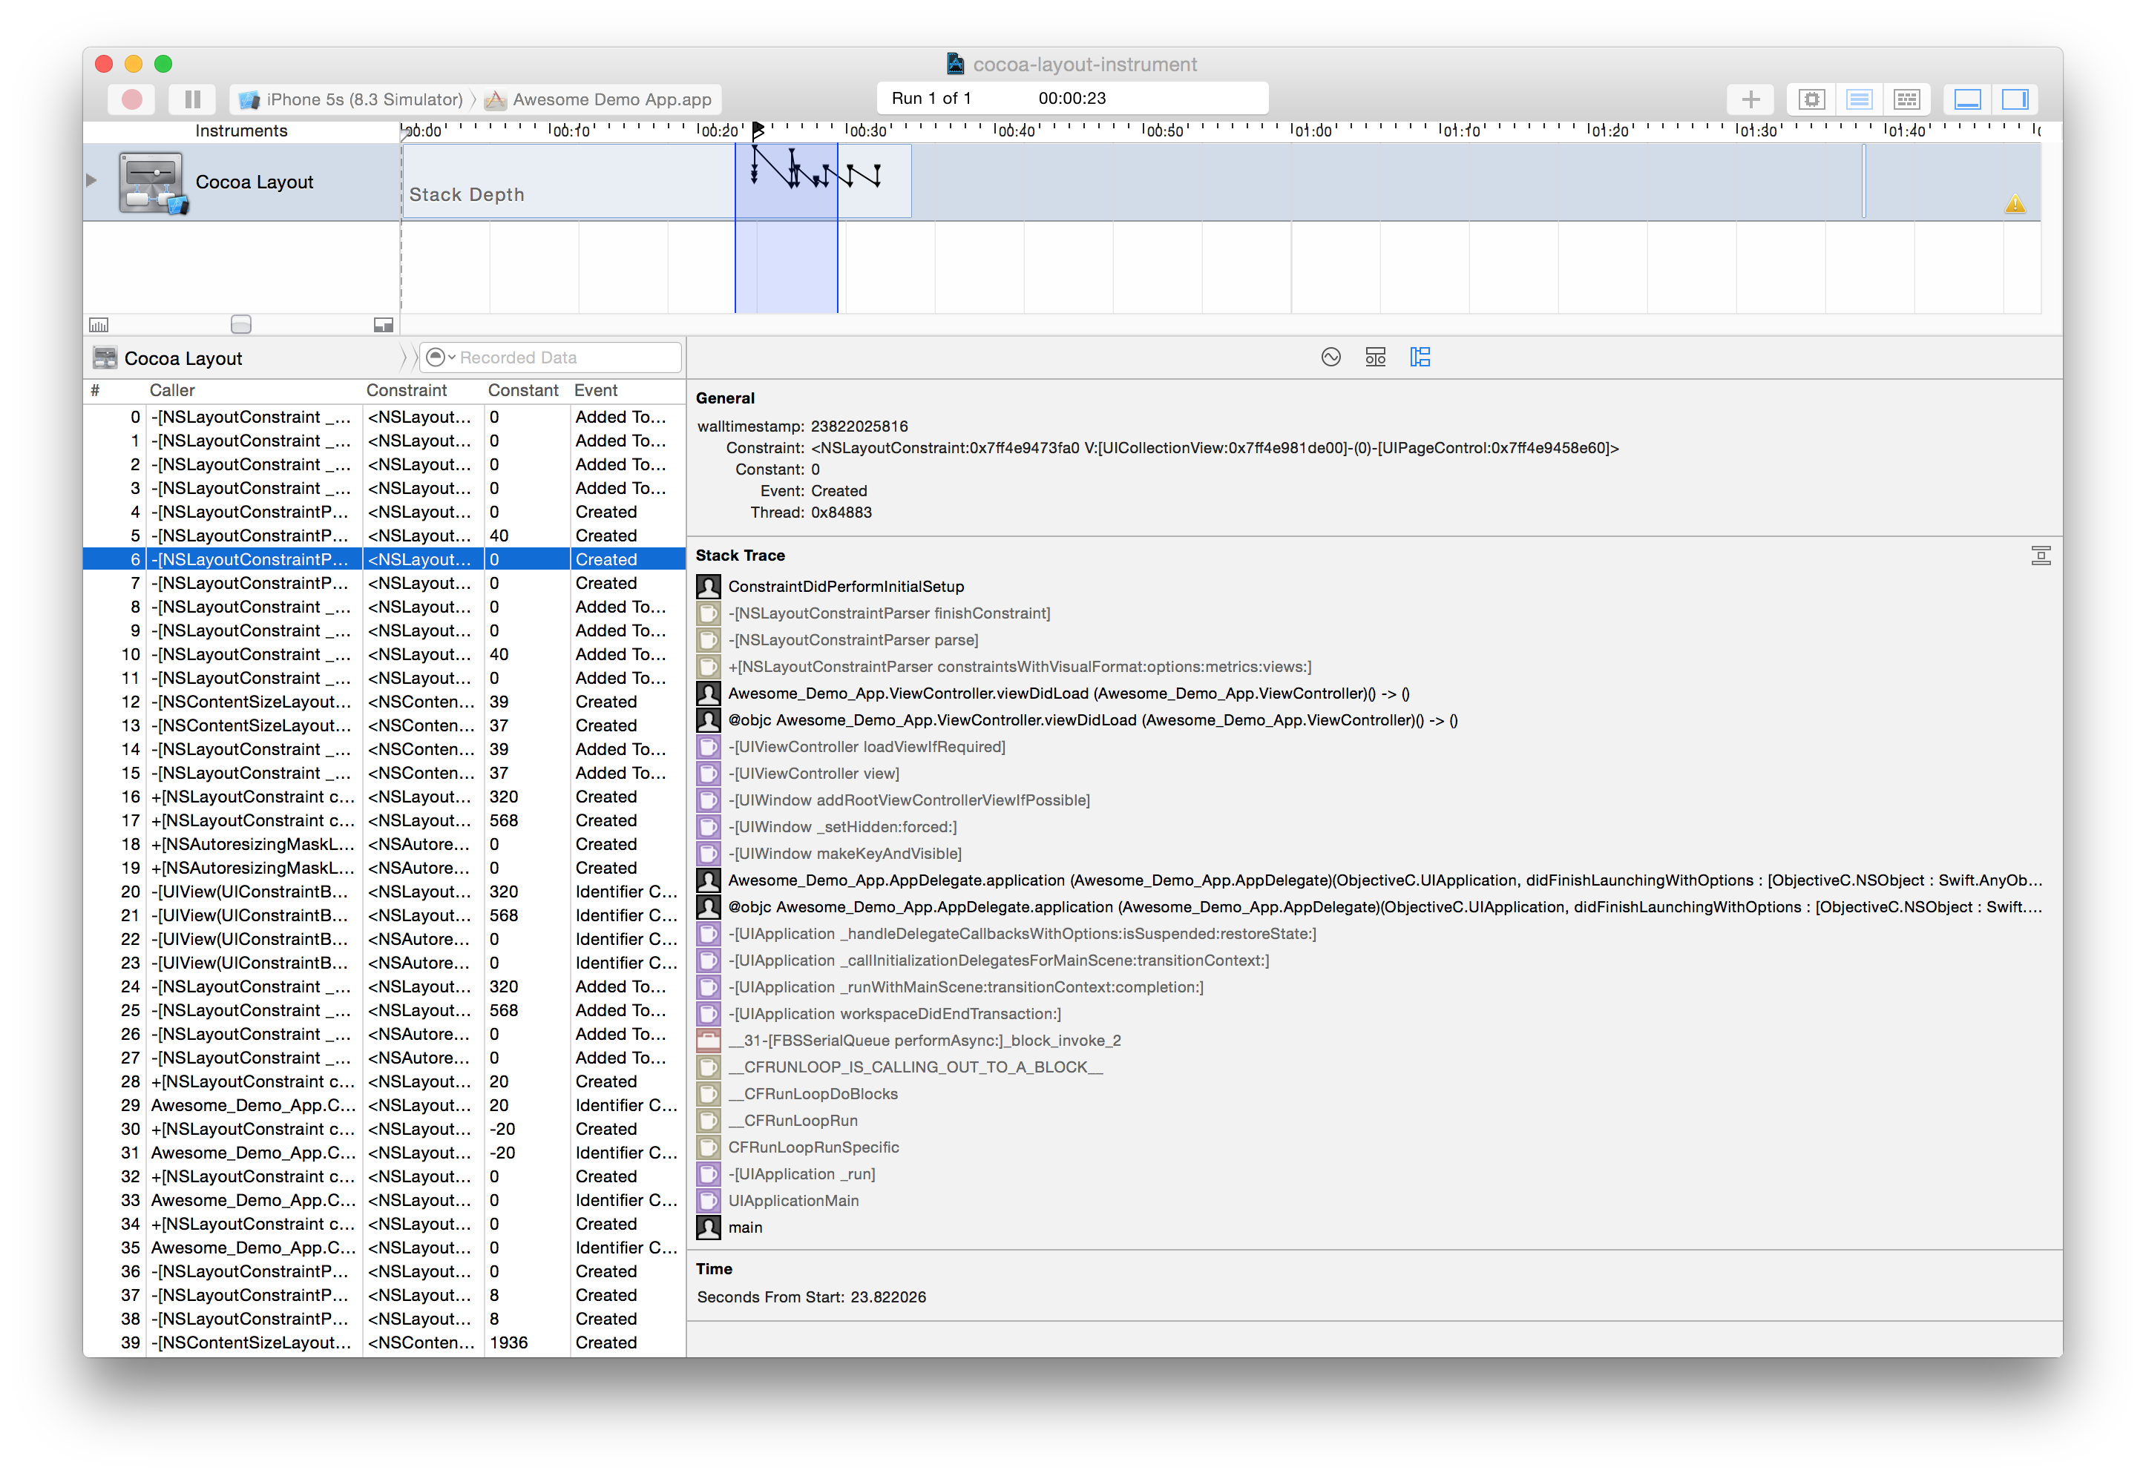
Task: Select constraintsWithVisualFormat stack frame
Action: (1020, 667)
